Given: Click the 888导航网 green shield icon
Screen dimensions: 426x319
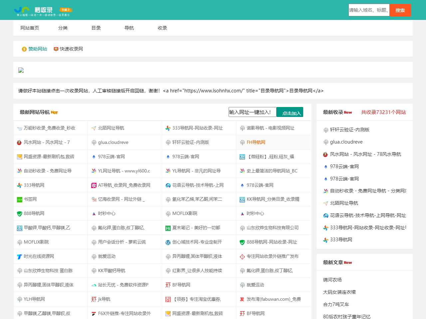Looking at the screenshot, I should [x=20, y=213].
